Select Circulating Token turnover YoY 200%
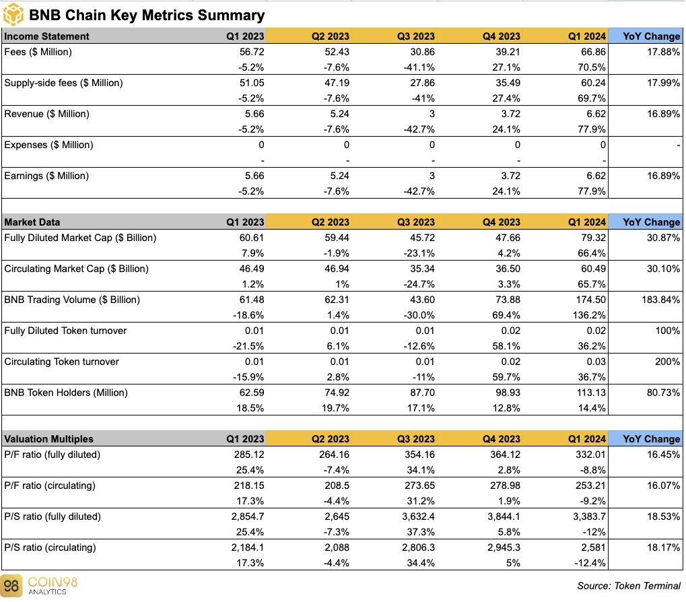Viewport: 686px width, 602px height. tap(667, 362)
